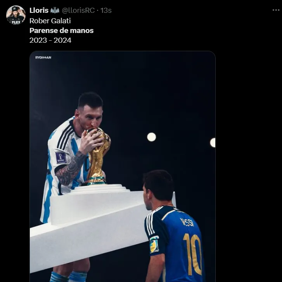
Task: Click the bat emoji beside Lloris
Action: tap(55, 10)
